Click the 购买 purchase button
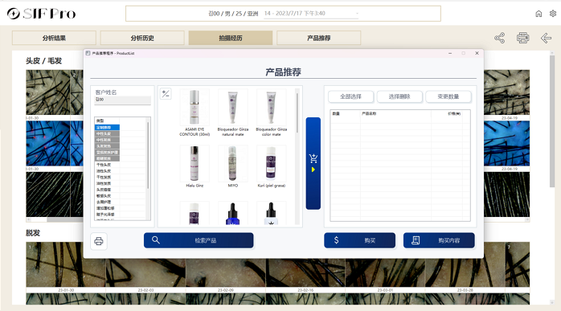 click(x=359, y=240)
